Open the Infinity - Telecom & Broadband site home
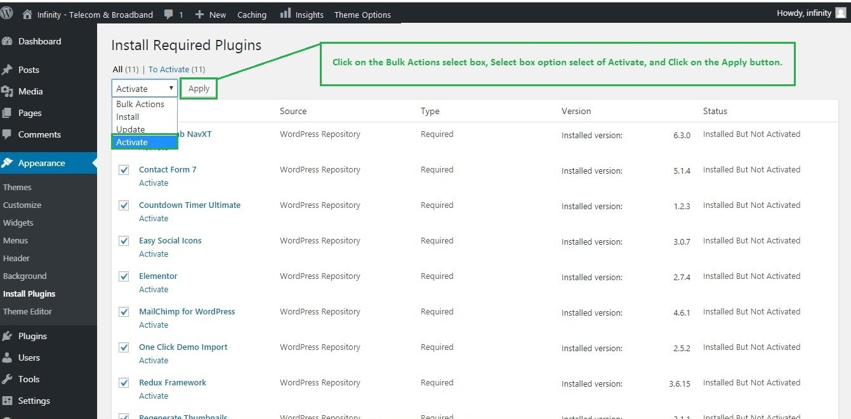This screenshot has width=851, height=419. 88,15
